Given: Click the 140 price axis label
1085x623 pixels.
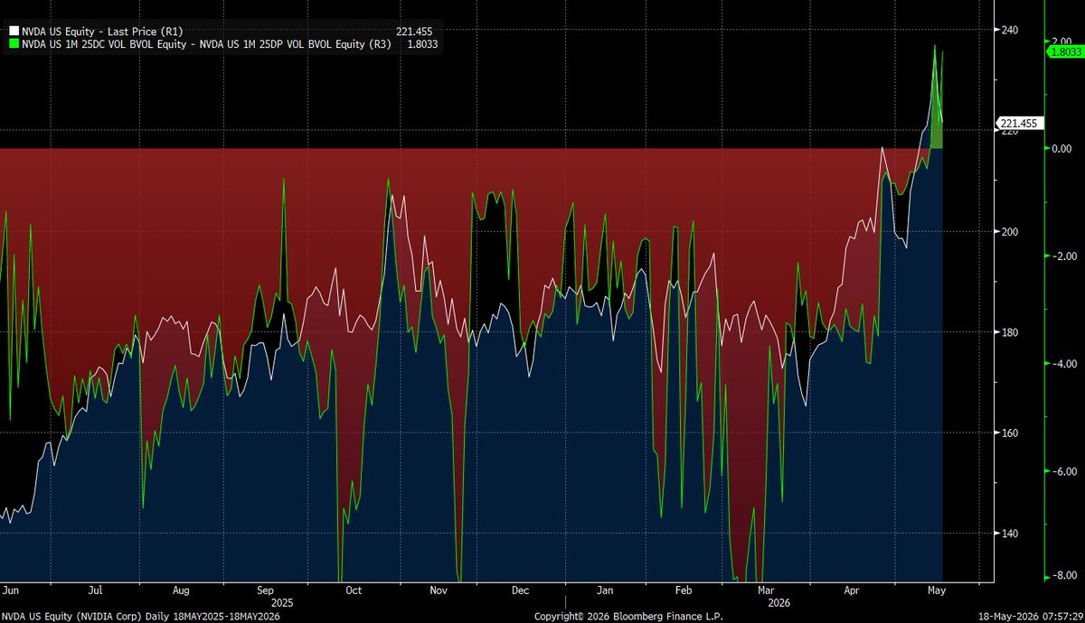Looking at the screenshot, I should tap(1009, 534).
